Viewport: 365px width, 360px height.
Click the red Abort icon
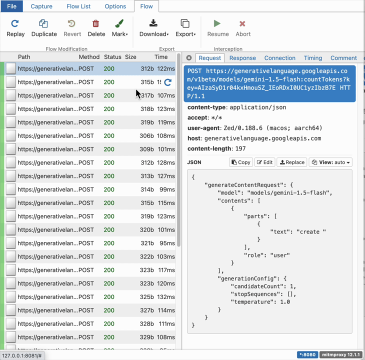242,23
